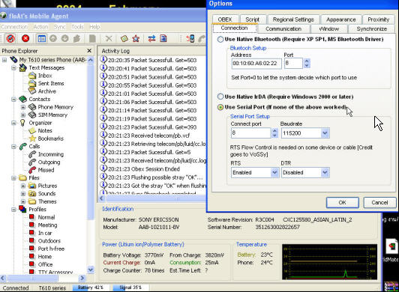Open the Action menu
Image resolution: width=399 pixels, height=292 pixels.
click(40, 27)
